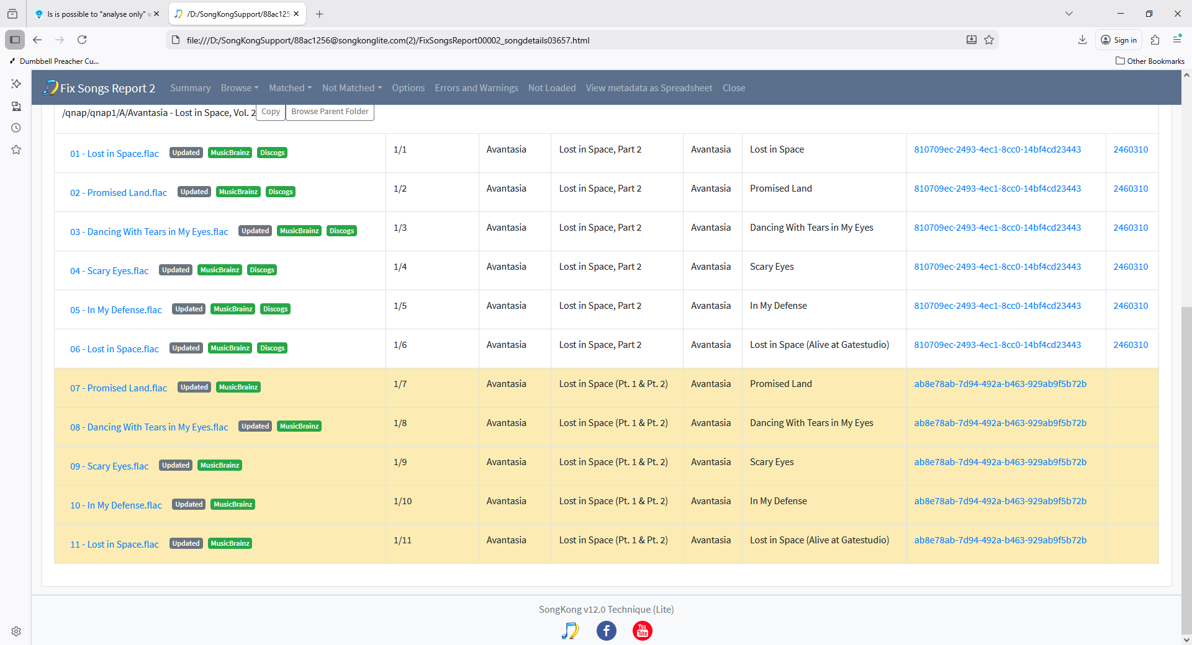The width and height of the screenshot is (1192, 645).
Task: Reload the page with refresh icon
Action: (x=82, y=40)
